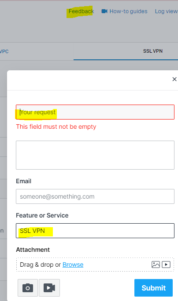Click the Email field label
Image resolution: width=178 pixels, height=301 pixels.
click(23, 181)
